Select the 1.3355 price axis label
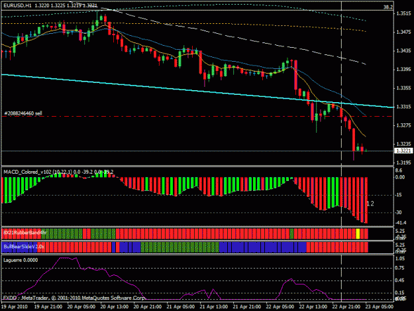 [x=403, y=88]
